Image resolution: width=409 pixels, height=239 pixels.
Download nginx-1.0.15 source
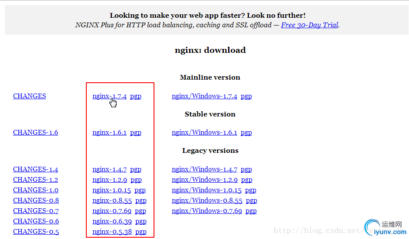pyautogui.click(x=111, y=190)
